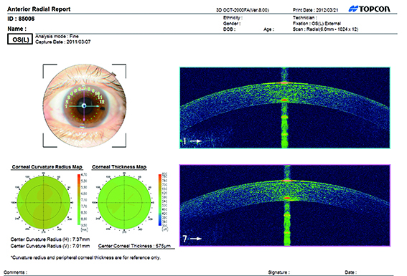
Task: Click the Anterior Radial Report heading
Action: tap(39, 9)
